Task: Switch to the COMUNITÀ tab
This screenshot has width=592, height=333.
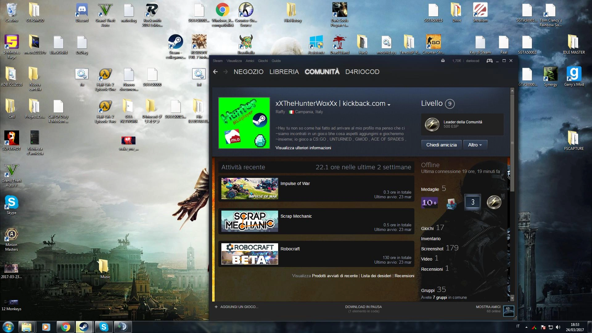Action: click(x=322, y=72)
